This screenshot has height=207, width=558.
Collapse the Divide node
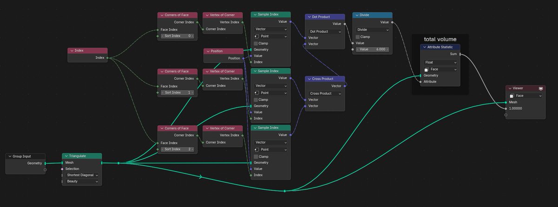[356, 15]
